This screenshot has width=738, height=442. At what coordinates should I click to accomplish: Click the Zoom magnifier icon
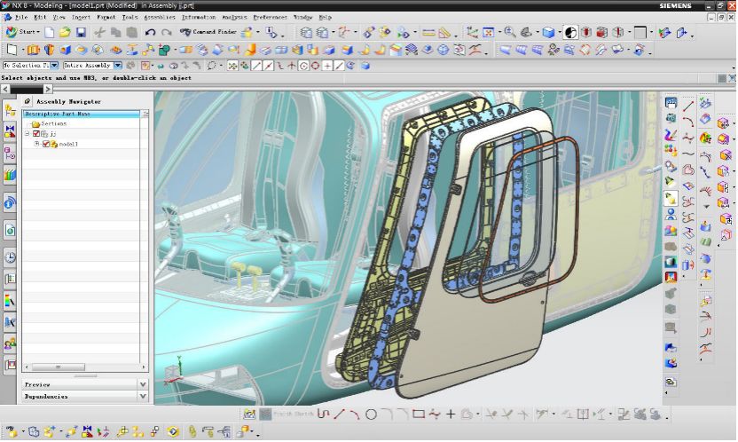510,33
